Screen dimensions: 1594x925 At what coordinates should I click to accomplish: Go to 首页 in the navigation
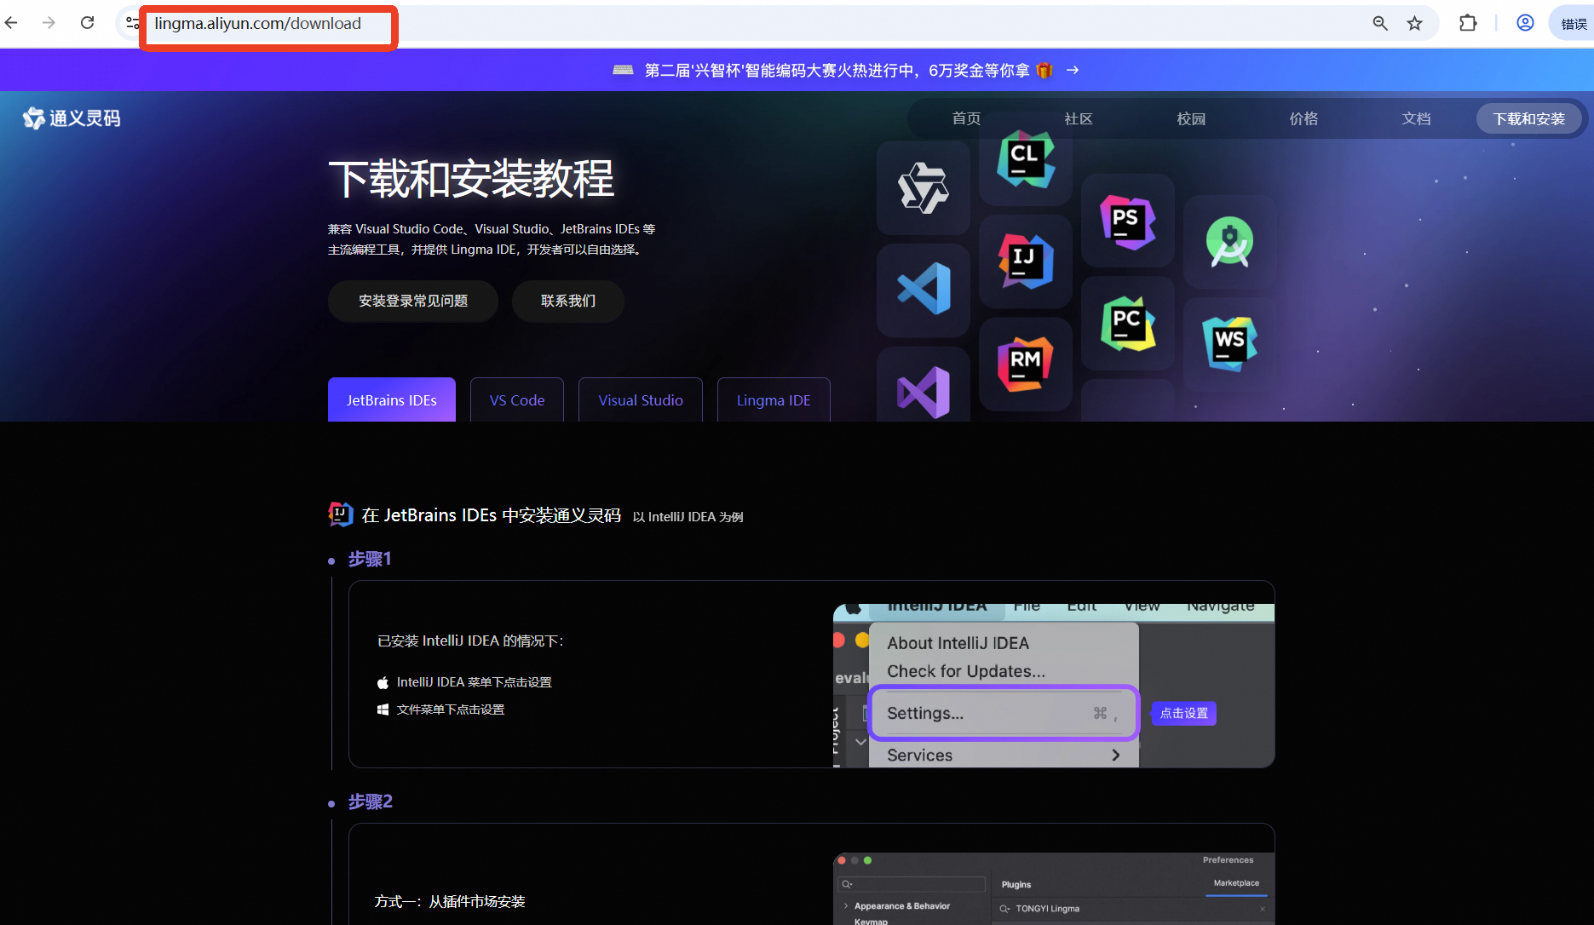pyautogui.click(x=966, y=118)
